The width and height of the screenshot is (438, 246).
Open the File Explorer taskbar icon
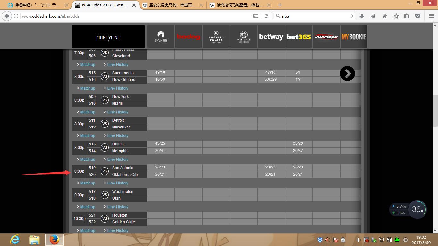(x=34, y=239)
